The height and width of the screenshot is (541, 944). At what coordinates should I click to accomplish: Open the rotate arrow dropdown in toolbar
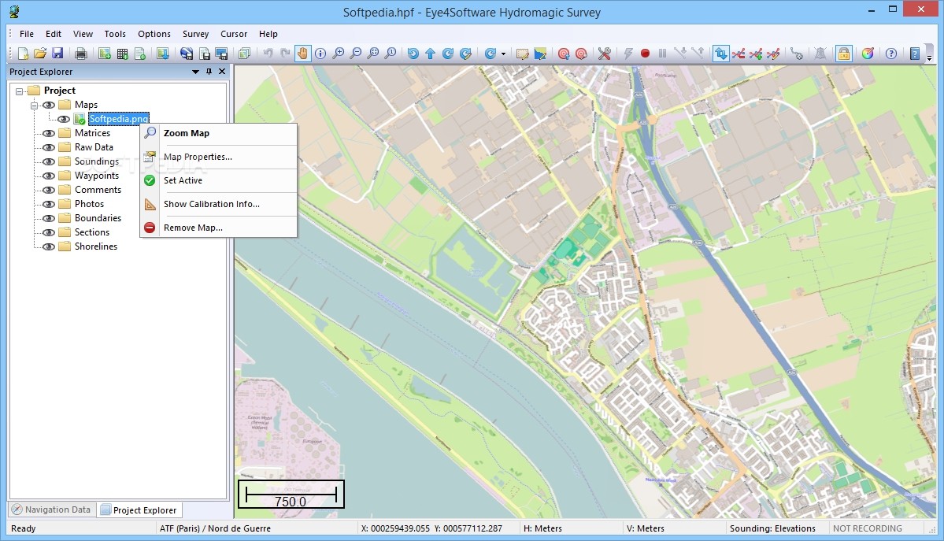point(503,54)
